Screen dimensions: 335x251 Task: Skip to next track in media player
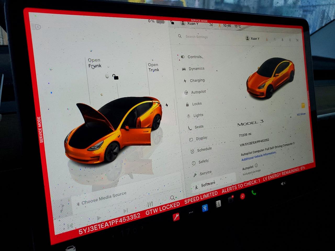tap(126, 211)
